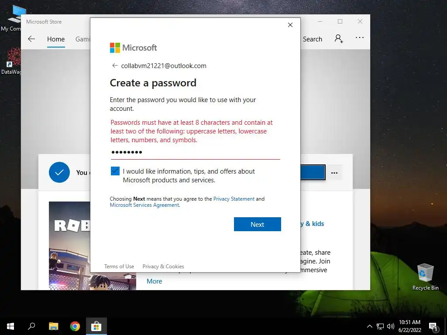The image size is (447, 335).
Task: Click the network icon in the system tray
Action: pyautogui.click(x=380, y=326)
